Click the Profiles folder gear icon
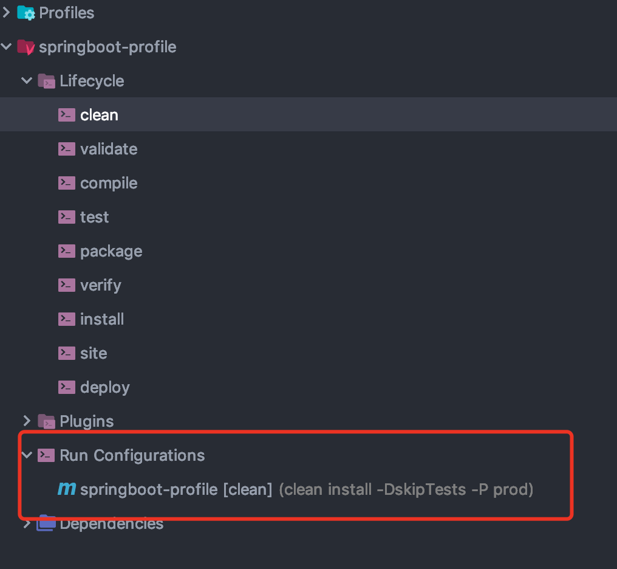Screen dimensions: 617x569 click(26, 13)
